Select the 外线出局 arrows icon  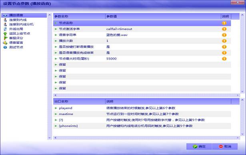[x=5, y=29]
